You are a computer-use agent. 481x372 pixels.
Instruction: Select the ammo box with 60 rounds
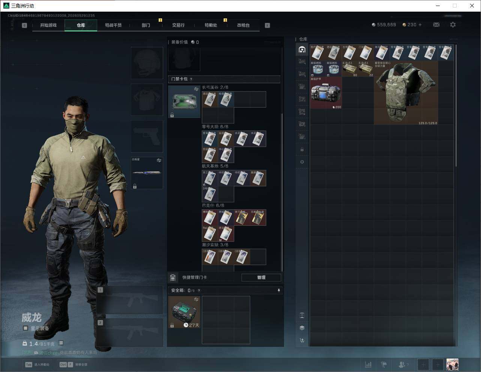pyautogui.click(x=350, y=69)
